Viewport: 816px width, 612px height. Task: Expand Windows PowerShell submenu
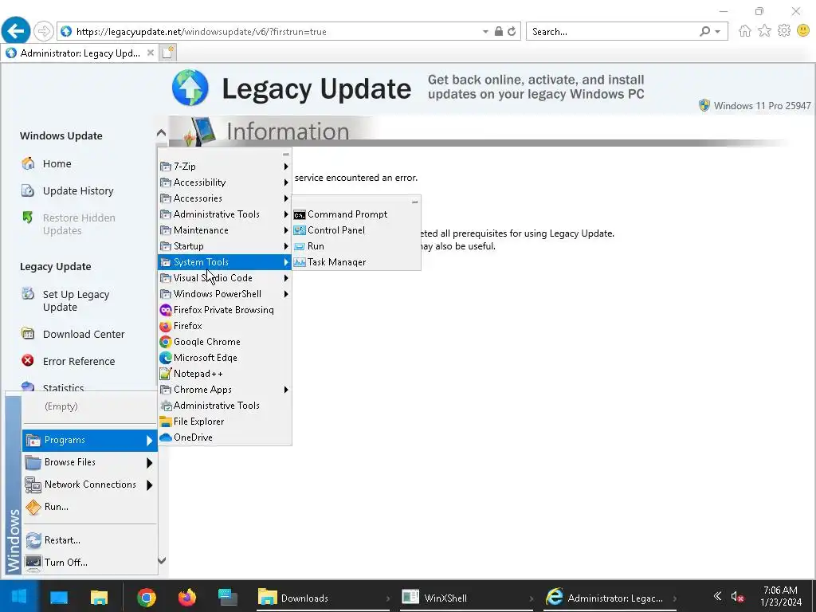[224, 294]
